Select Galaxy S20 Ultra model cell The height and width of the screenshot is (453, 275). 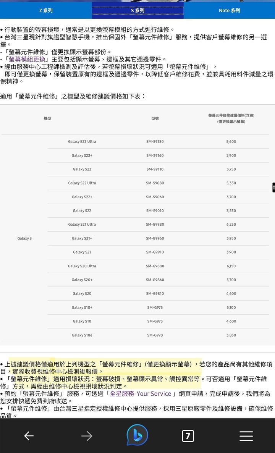pos(82,266)
